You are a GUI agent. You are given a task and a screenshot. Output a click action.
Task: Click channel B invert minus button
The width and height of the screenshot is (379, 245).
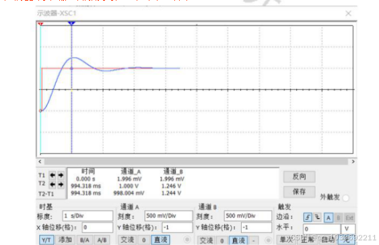pyautogui.click(x=254, y=240)
